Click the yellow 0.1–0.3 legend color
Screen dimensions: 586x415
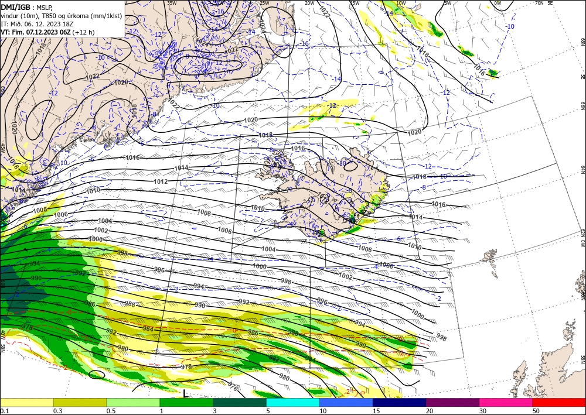pos(26,402)
